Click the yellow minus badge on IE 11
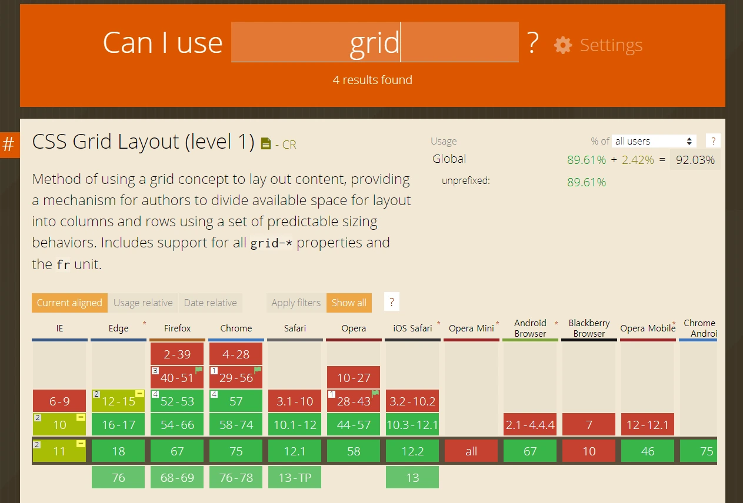The image size is (743, 503). point(81,444)
